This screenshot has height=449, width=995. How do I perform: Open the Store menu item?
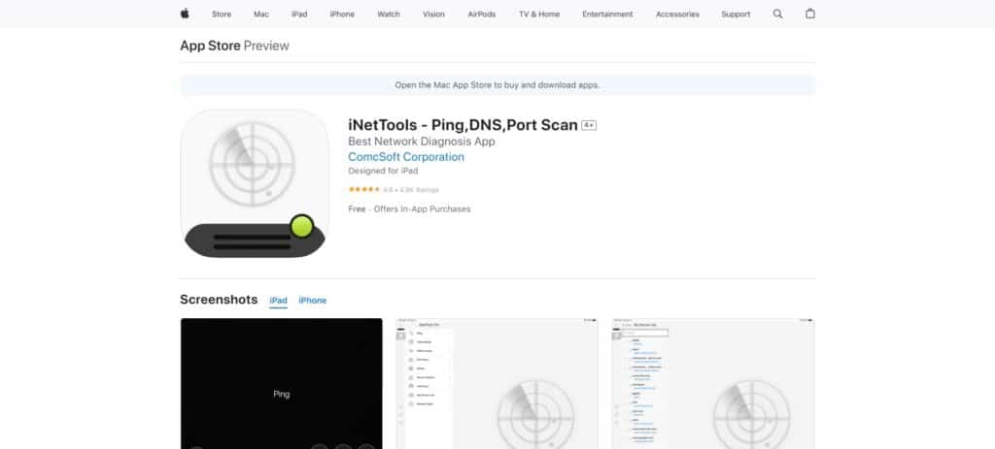pos(222,14)
